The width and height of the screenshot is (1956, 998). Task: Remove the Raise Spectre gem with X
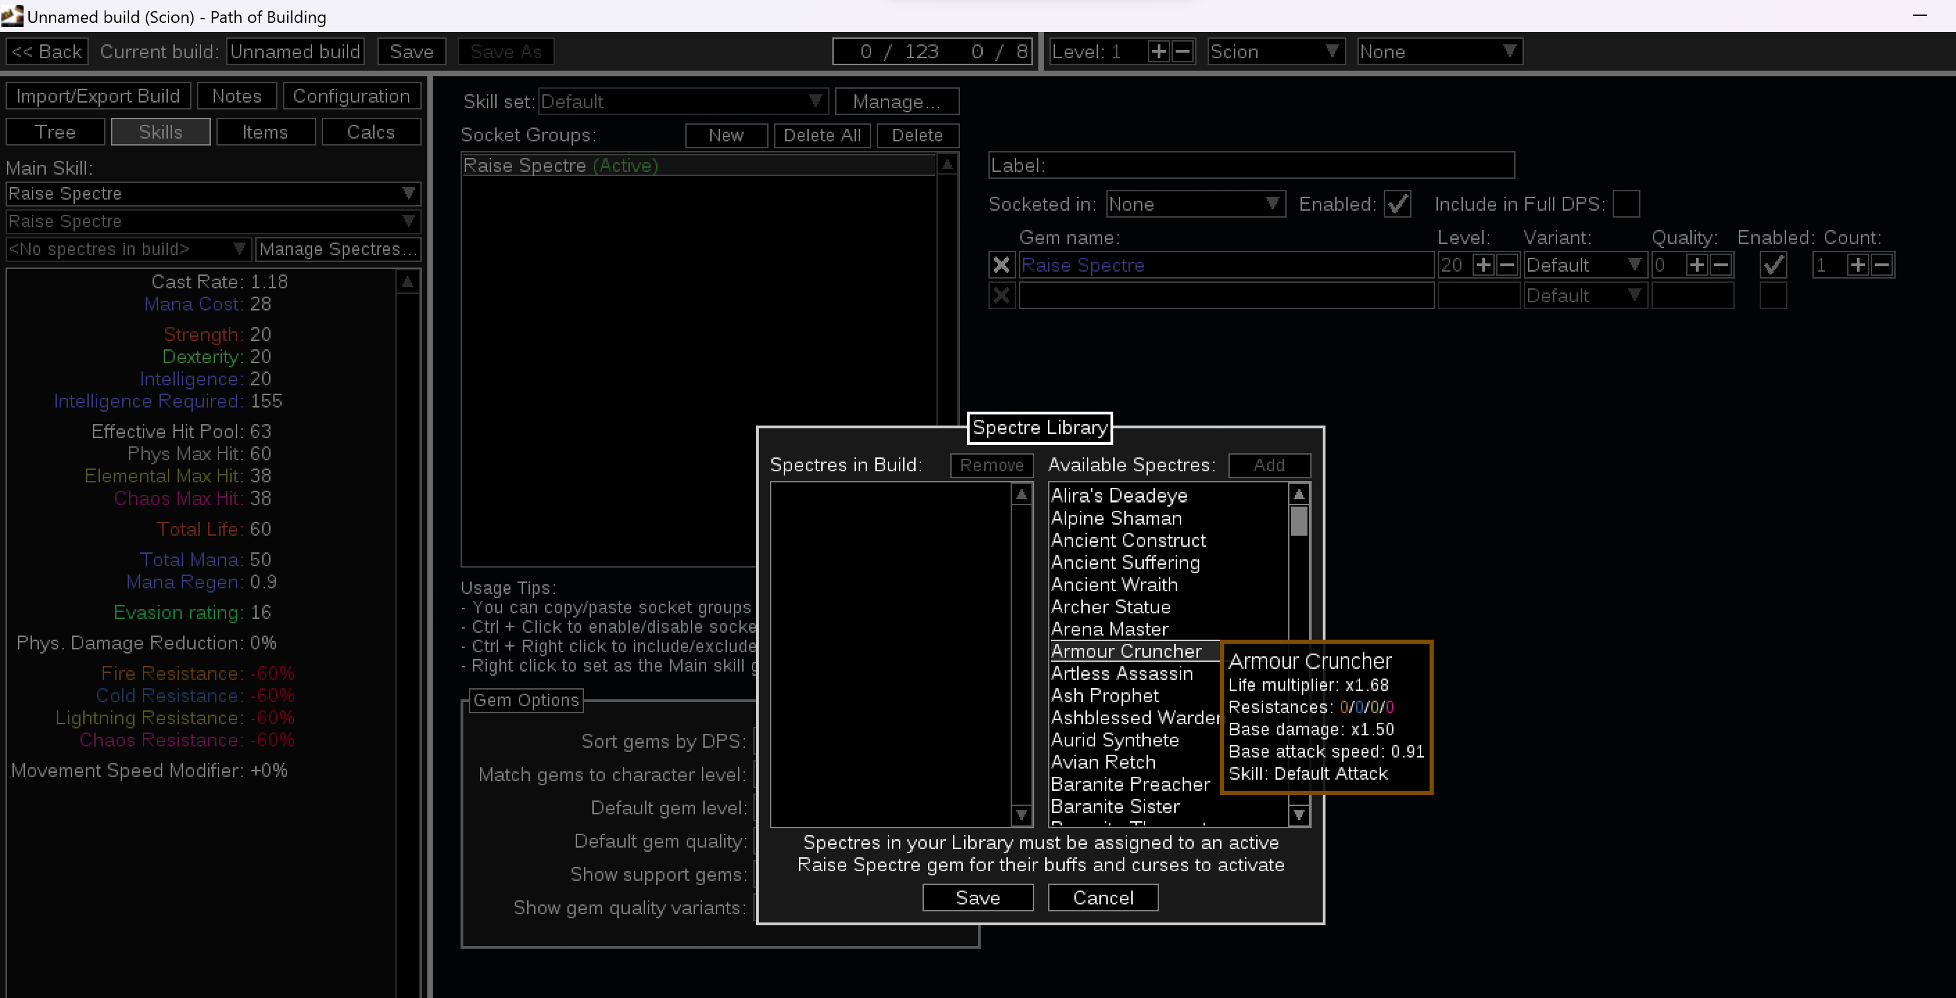(x=1002, y=265)
